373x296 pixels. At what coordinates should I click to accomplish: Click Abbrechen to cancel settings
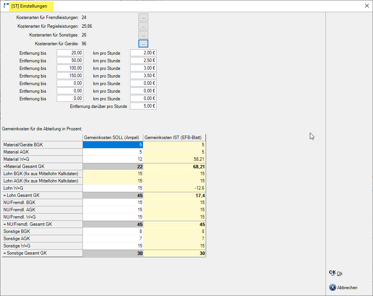(343, 288)
